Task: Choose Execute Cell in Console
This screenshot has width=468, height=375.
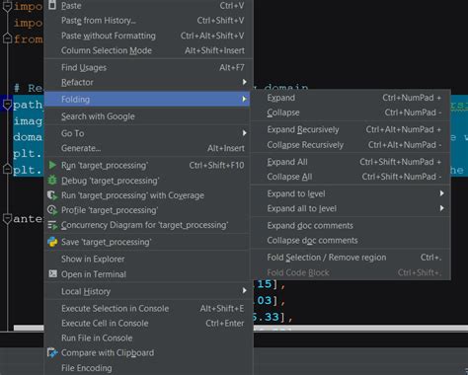Action: 148,323
